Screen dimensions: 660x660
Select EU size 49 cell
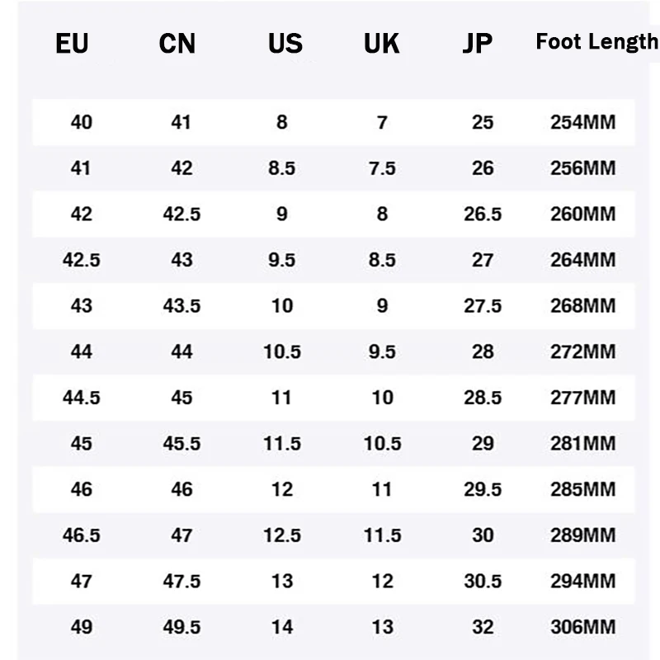pyautogui.click(x=81, y=627)
